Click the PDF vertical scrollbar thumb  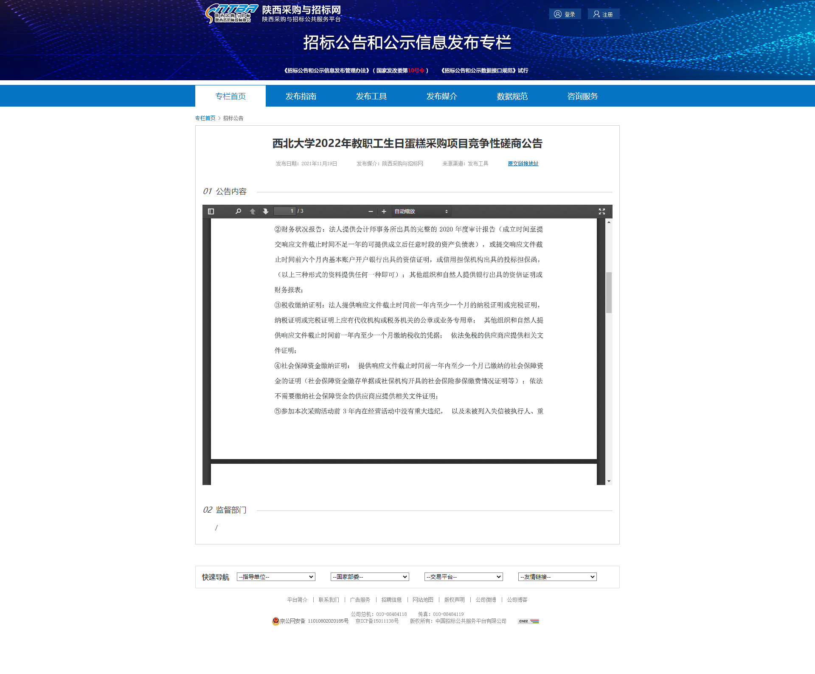tap(609, 292)
